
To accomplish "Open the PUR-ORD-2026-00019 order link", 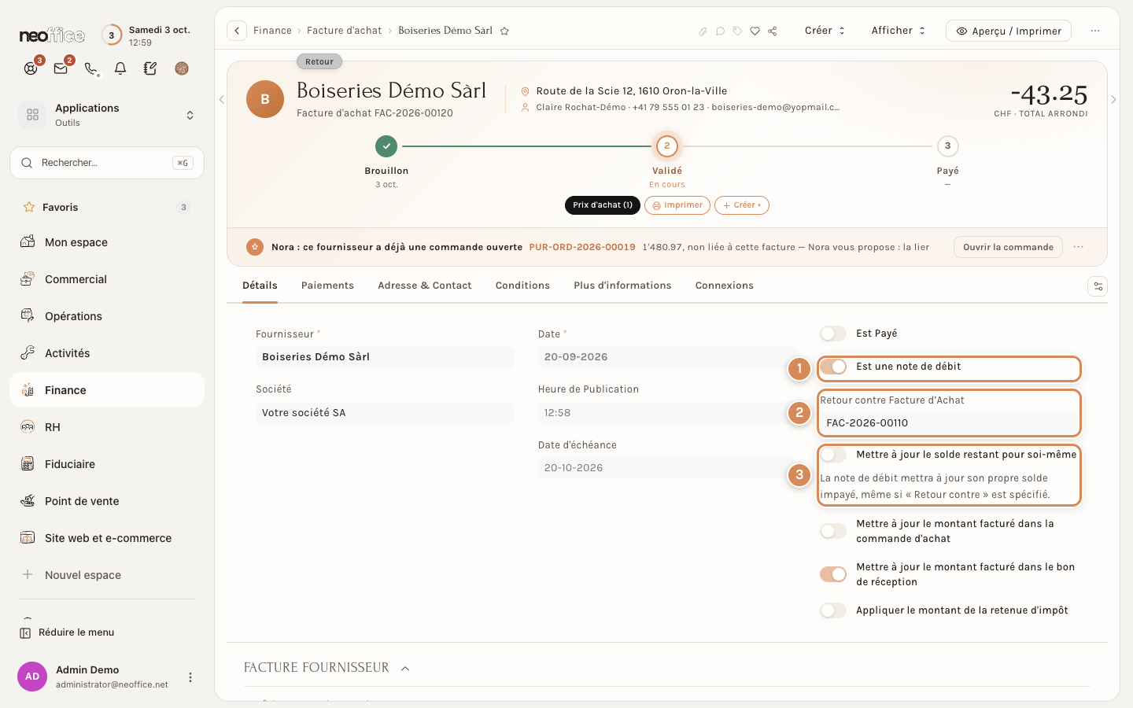I will click(582, 247).
